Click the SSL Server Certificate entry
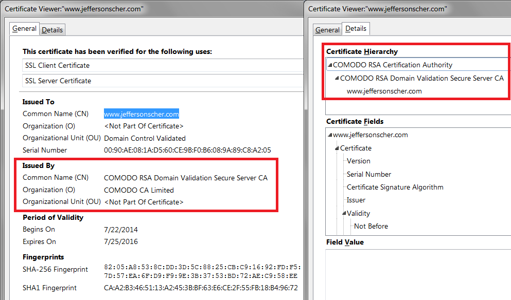This screenshot has height=300, width=511. (58, 81)
